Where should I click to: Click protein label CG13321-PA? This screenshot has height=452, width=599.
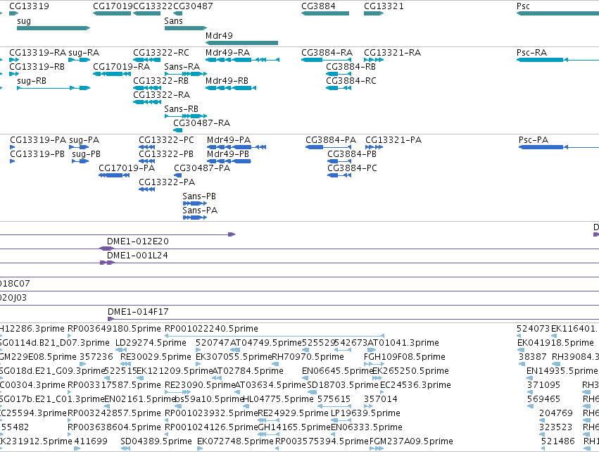click(x=393, y=140)
